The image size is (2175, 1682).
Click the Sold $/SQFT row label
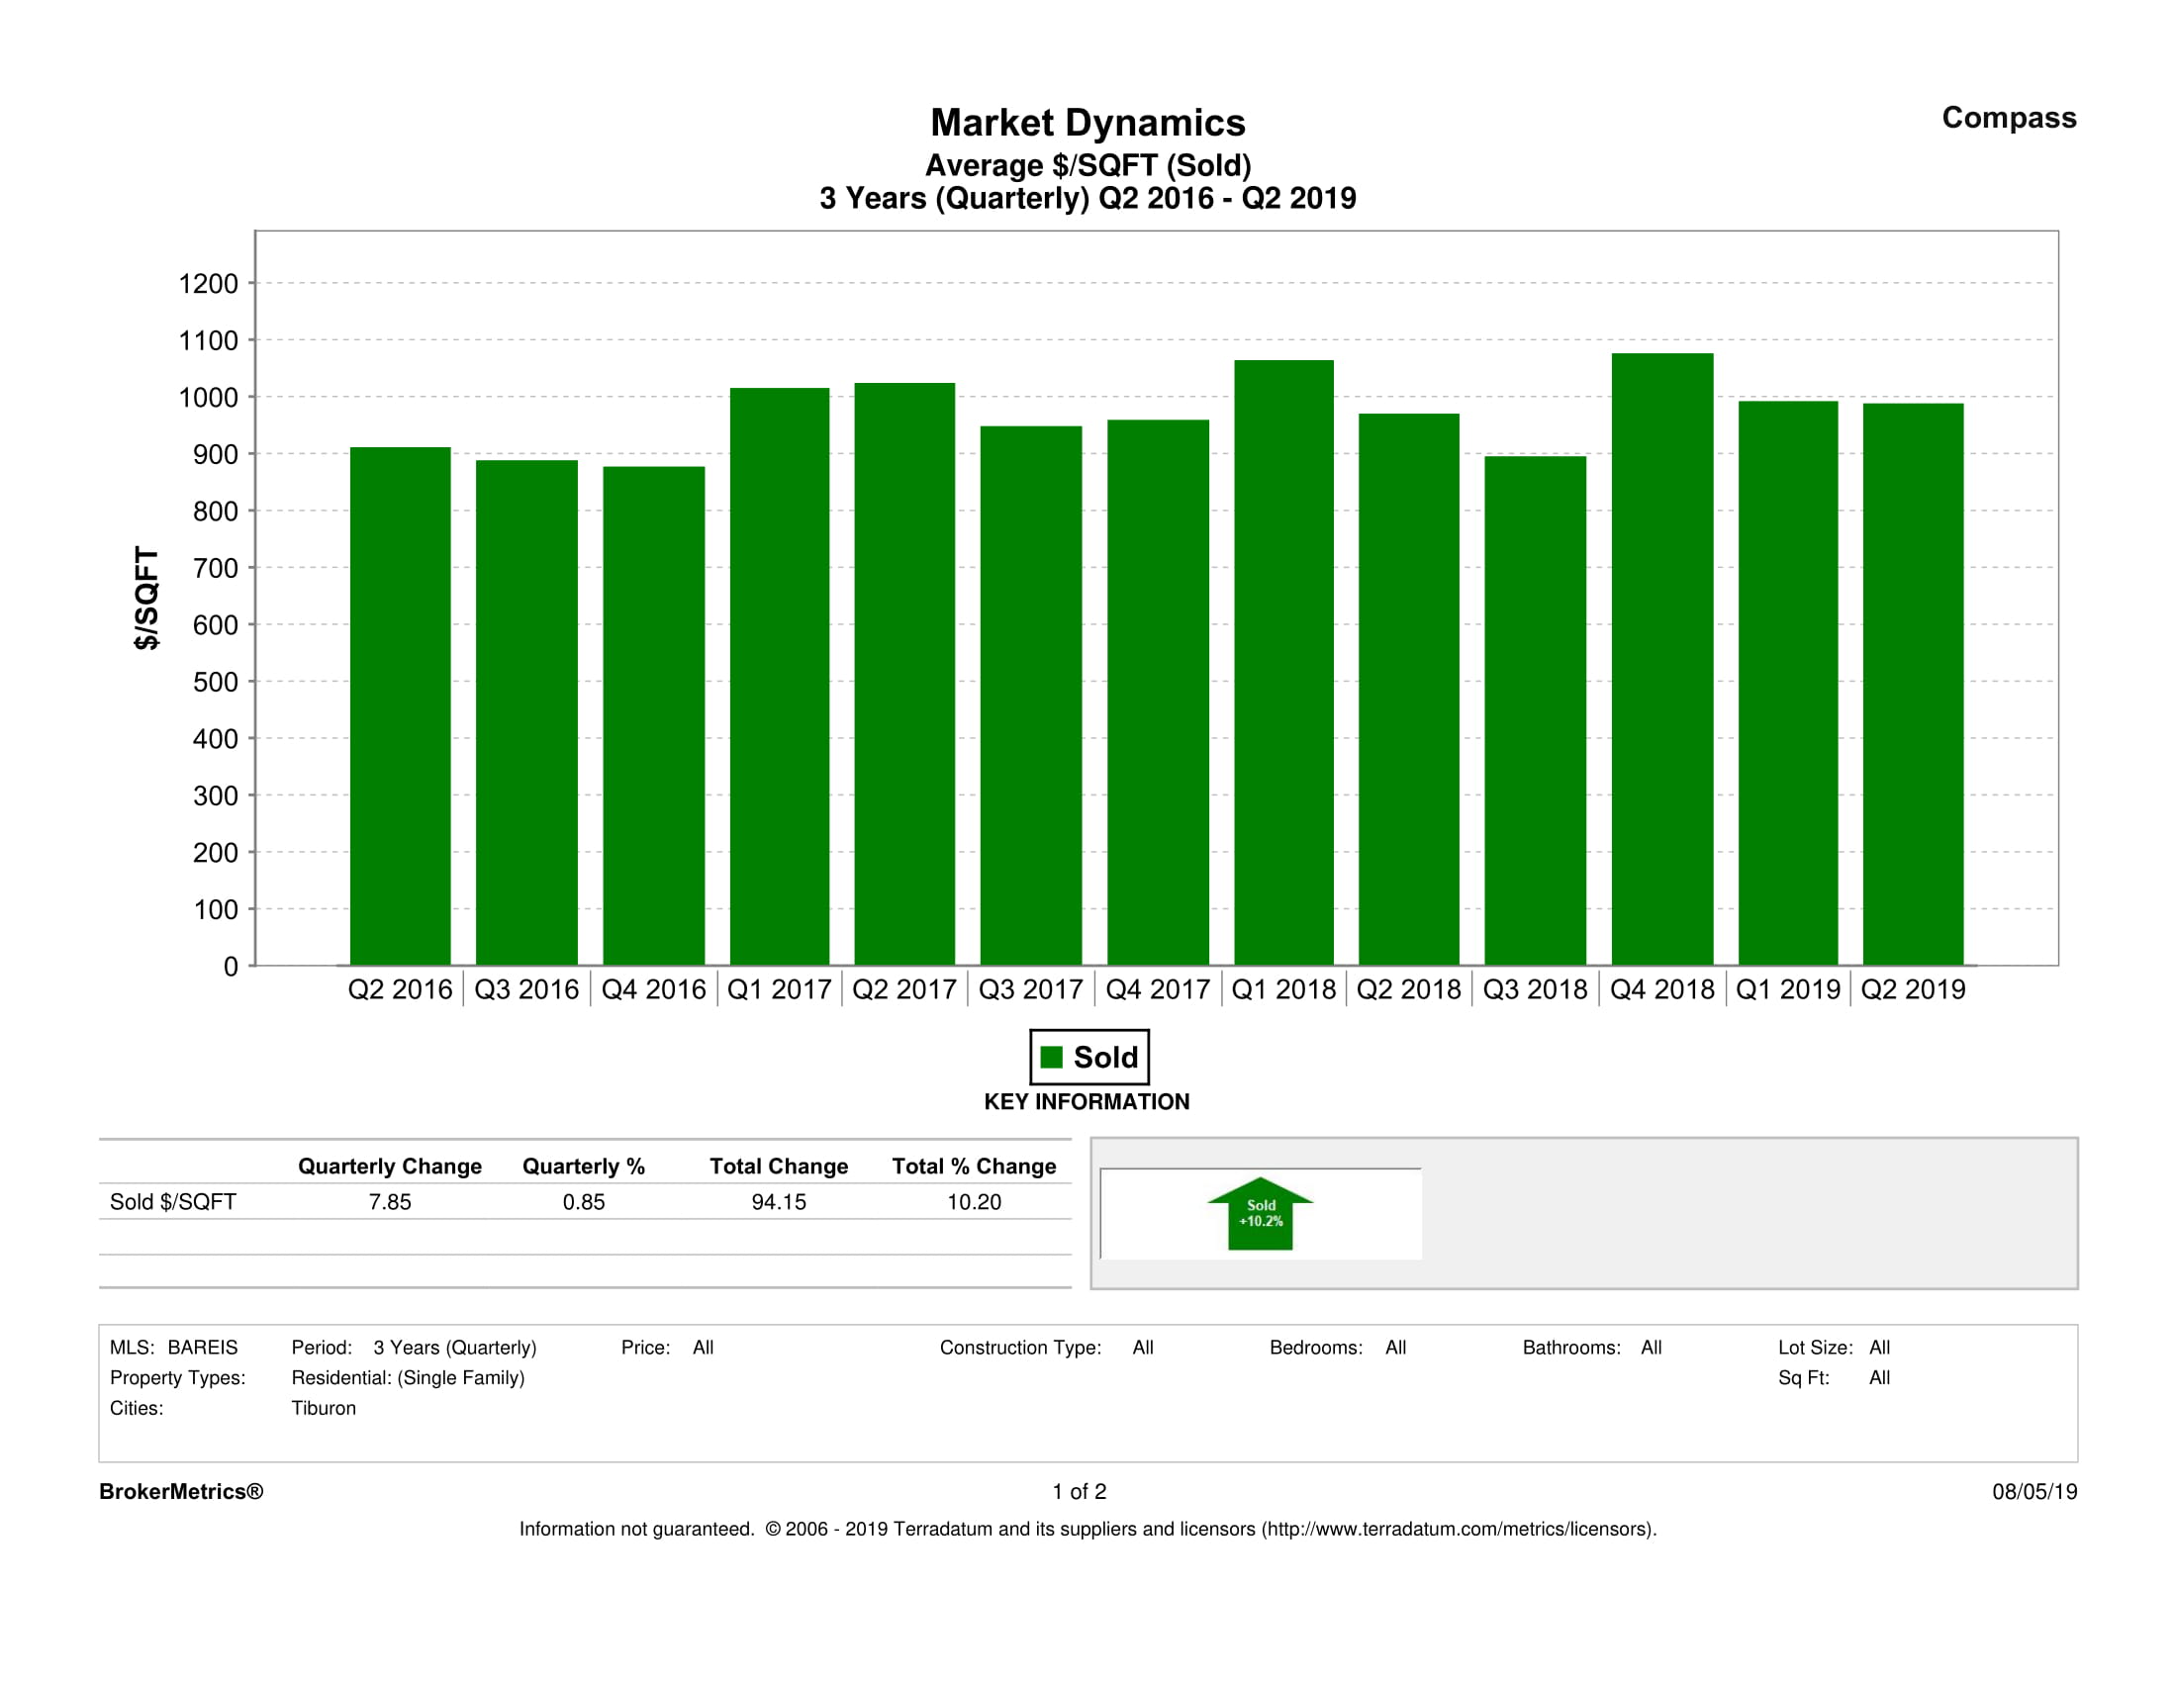point(173,1202)
